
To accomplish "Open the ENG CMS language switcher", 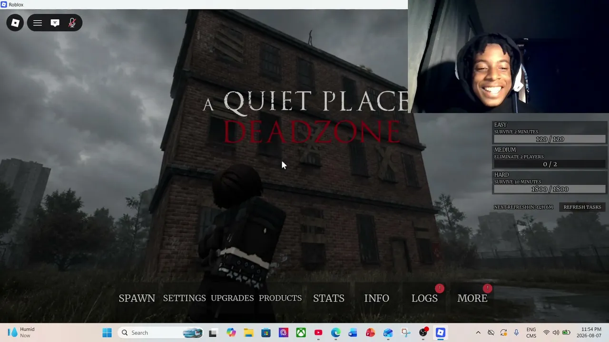I will tap(531, 332).
